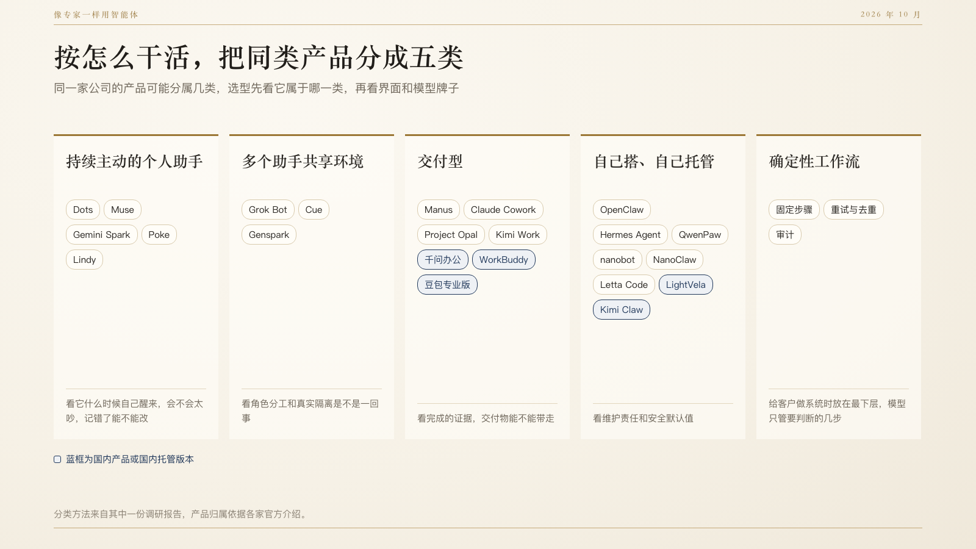The width and height of the screenshot is (976, 549).
Task: Select the OpenClaw chip
Action: 622,210
